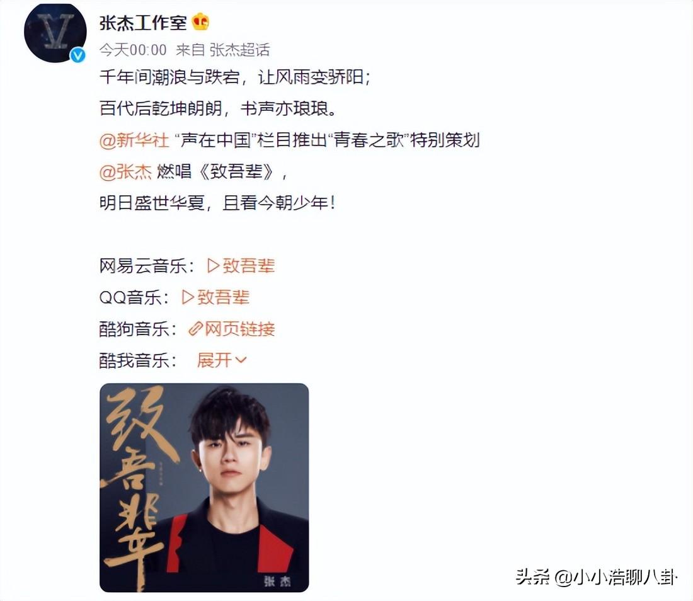Open the 张杰超话 source link
This screenshot has width=693, height=601.
(x=239, y=50)
